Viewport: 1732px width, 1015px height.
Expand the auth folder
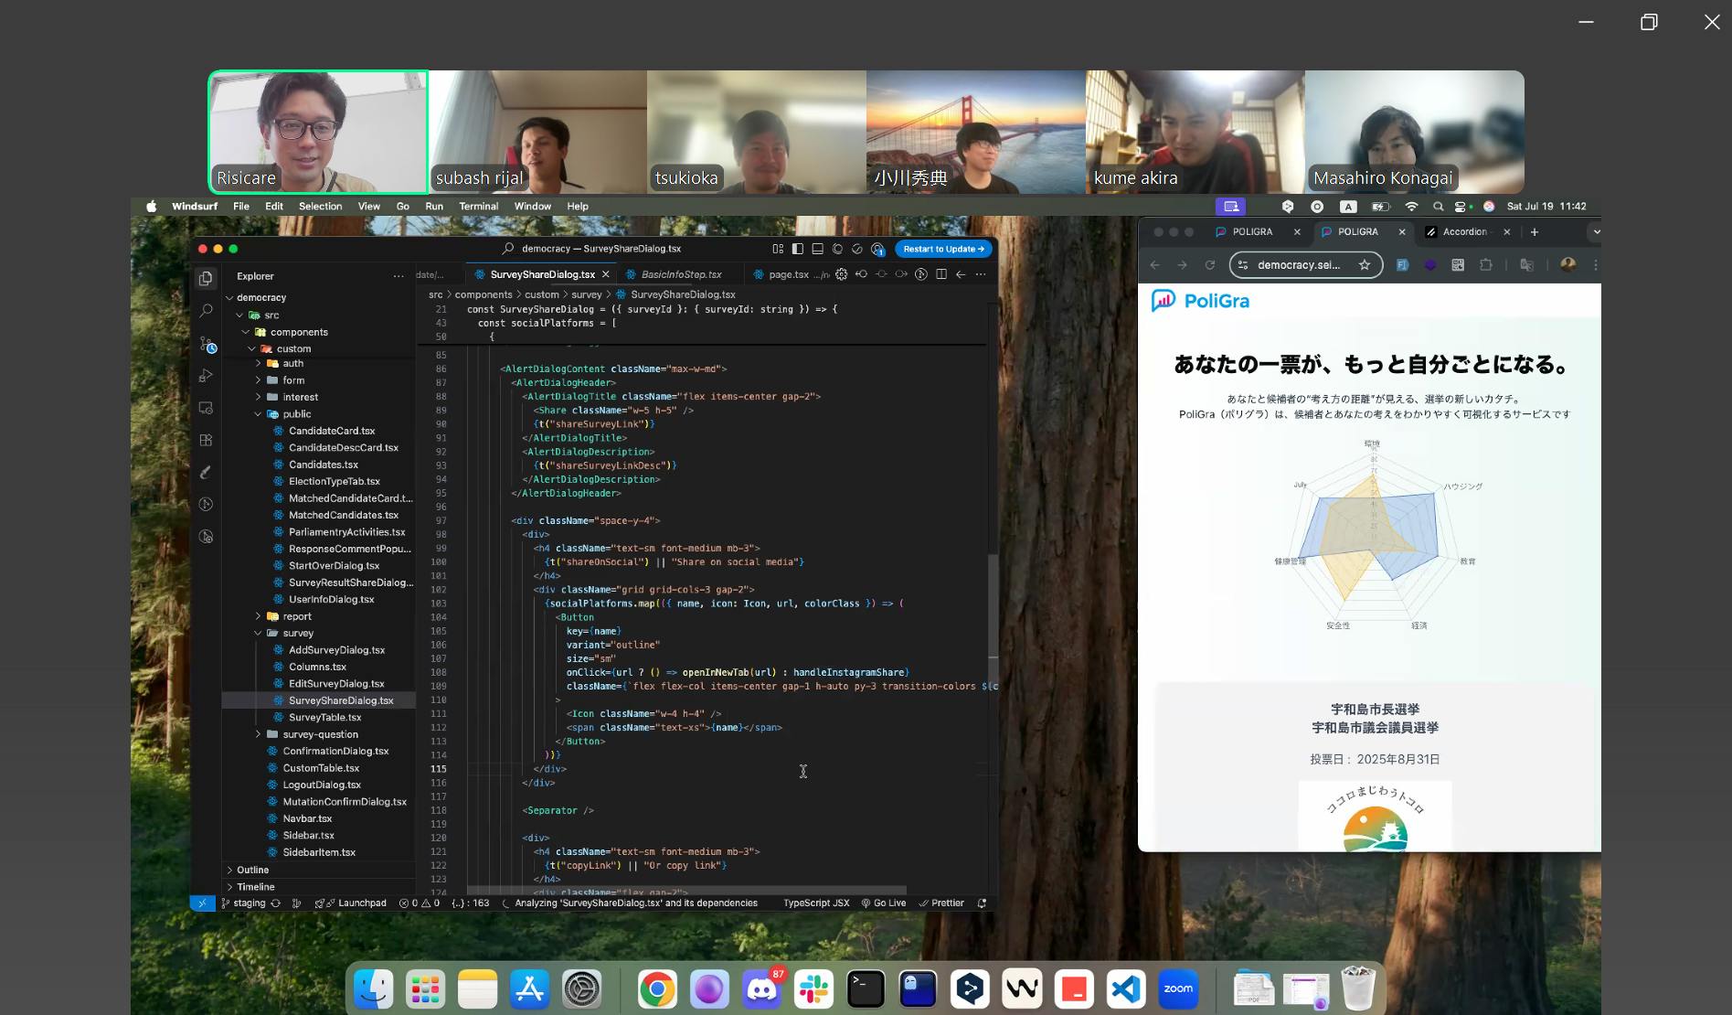(x=292, y=363)
